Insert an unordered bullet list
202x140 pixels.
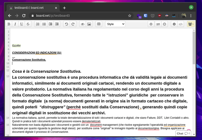[x=44, y=24]
